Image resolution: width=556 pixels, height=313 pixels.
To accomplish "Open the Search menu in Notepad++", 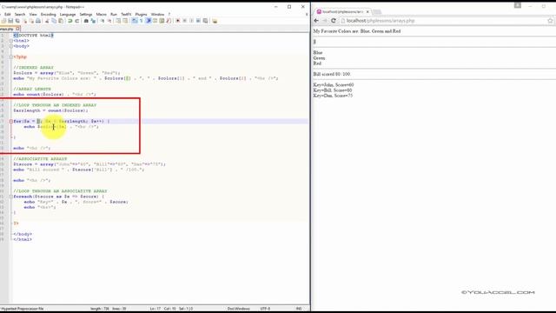I will (20, 14).
